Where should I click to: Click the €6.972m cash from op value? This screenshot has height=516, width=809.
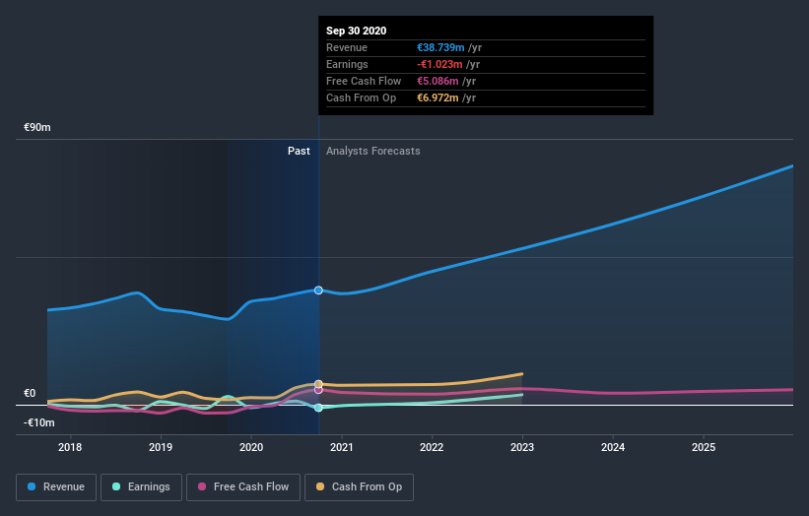tap(438, 97)
